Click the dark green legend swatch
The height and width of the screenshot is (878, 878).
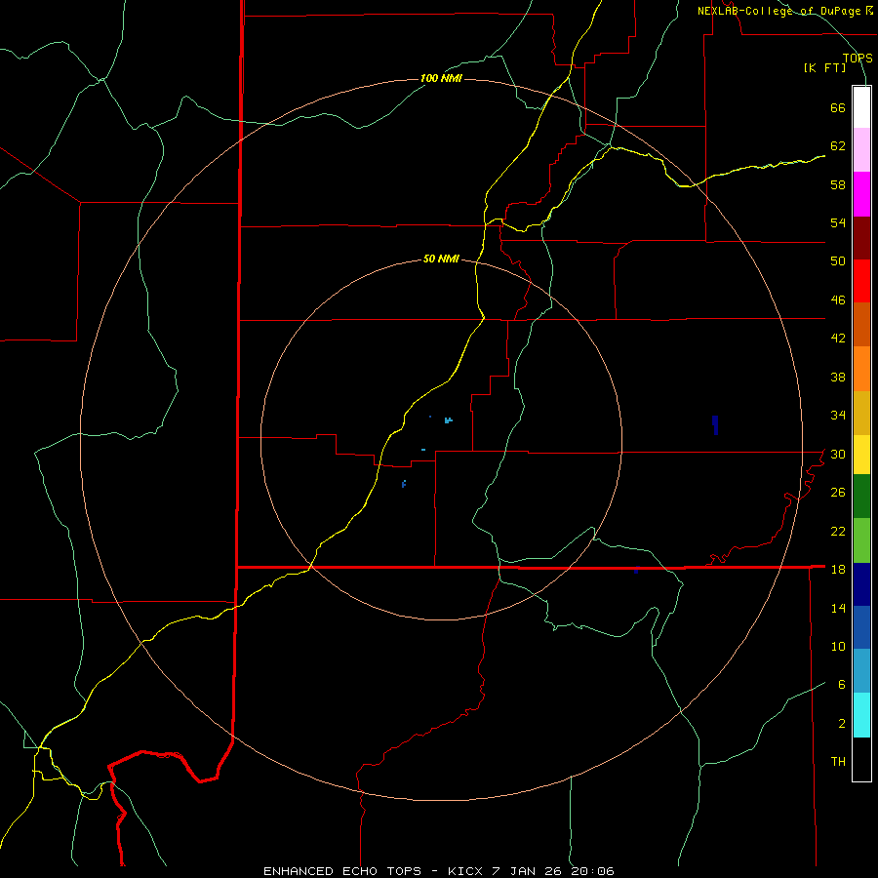coord(861,497)
